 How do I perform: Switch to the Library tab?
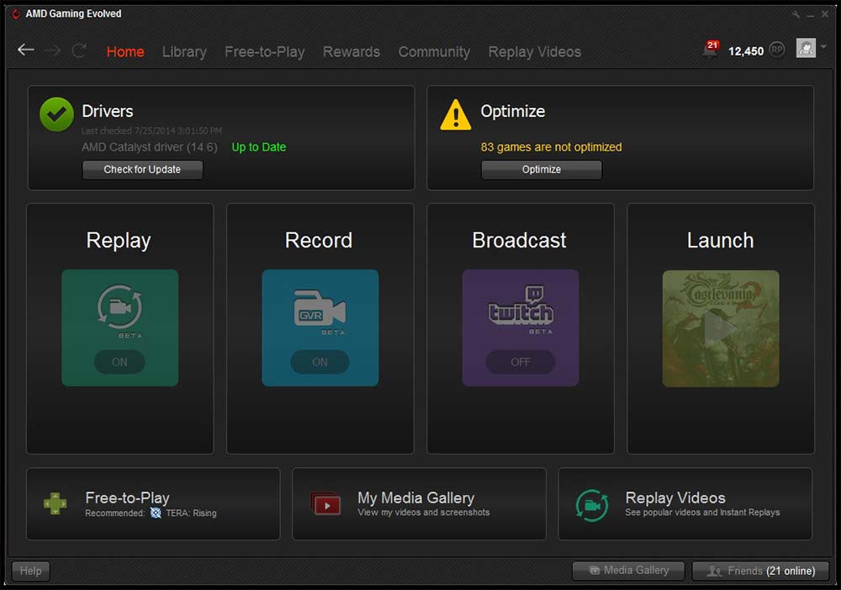click(x=184, y=51)
